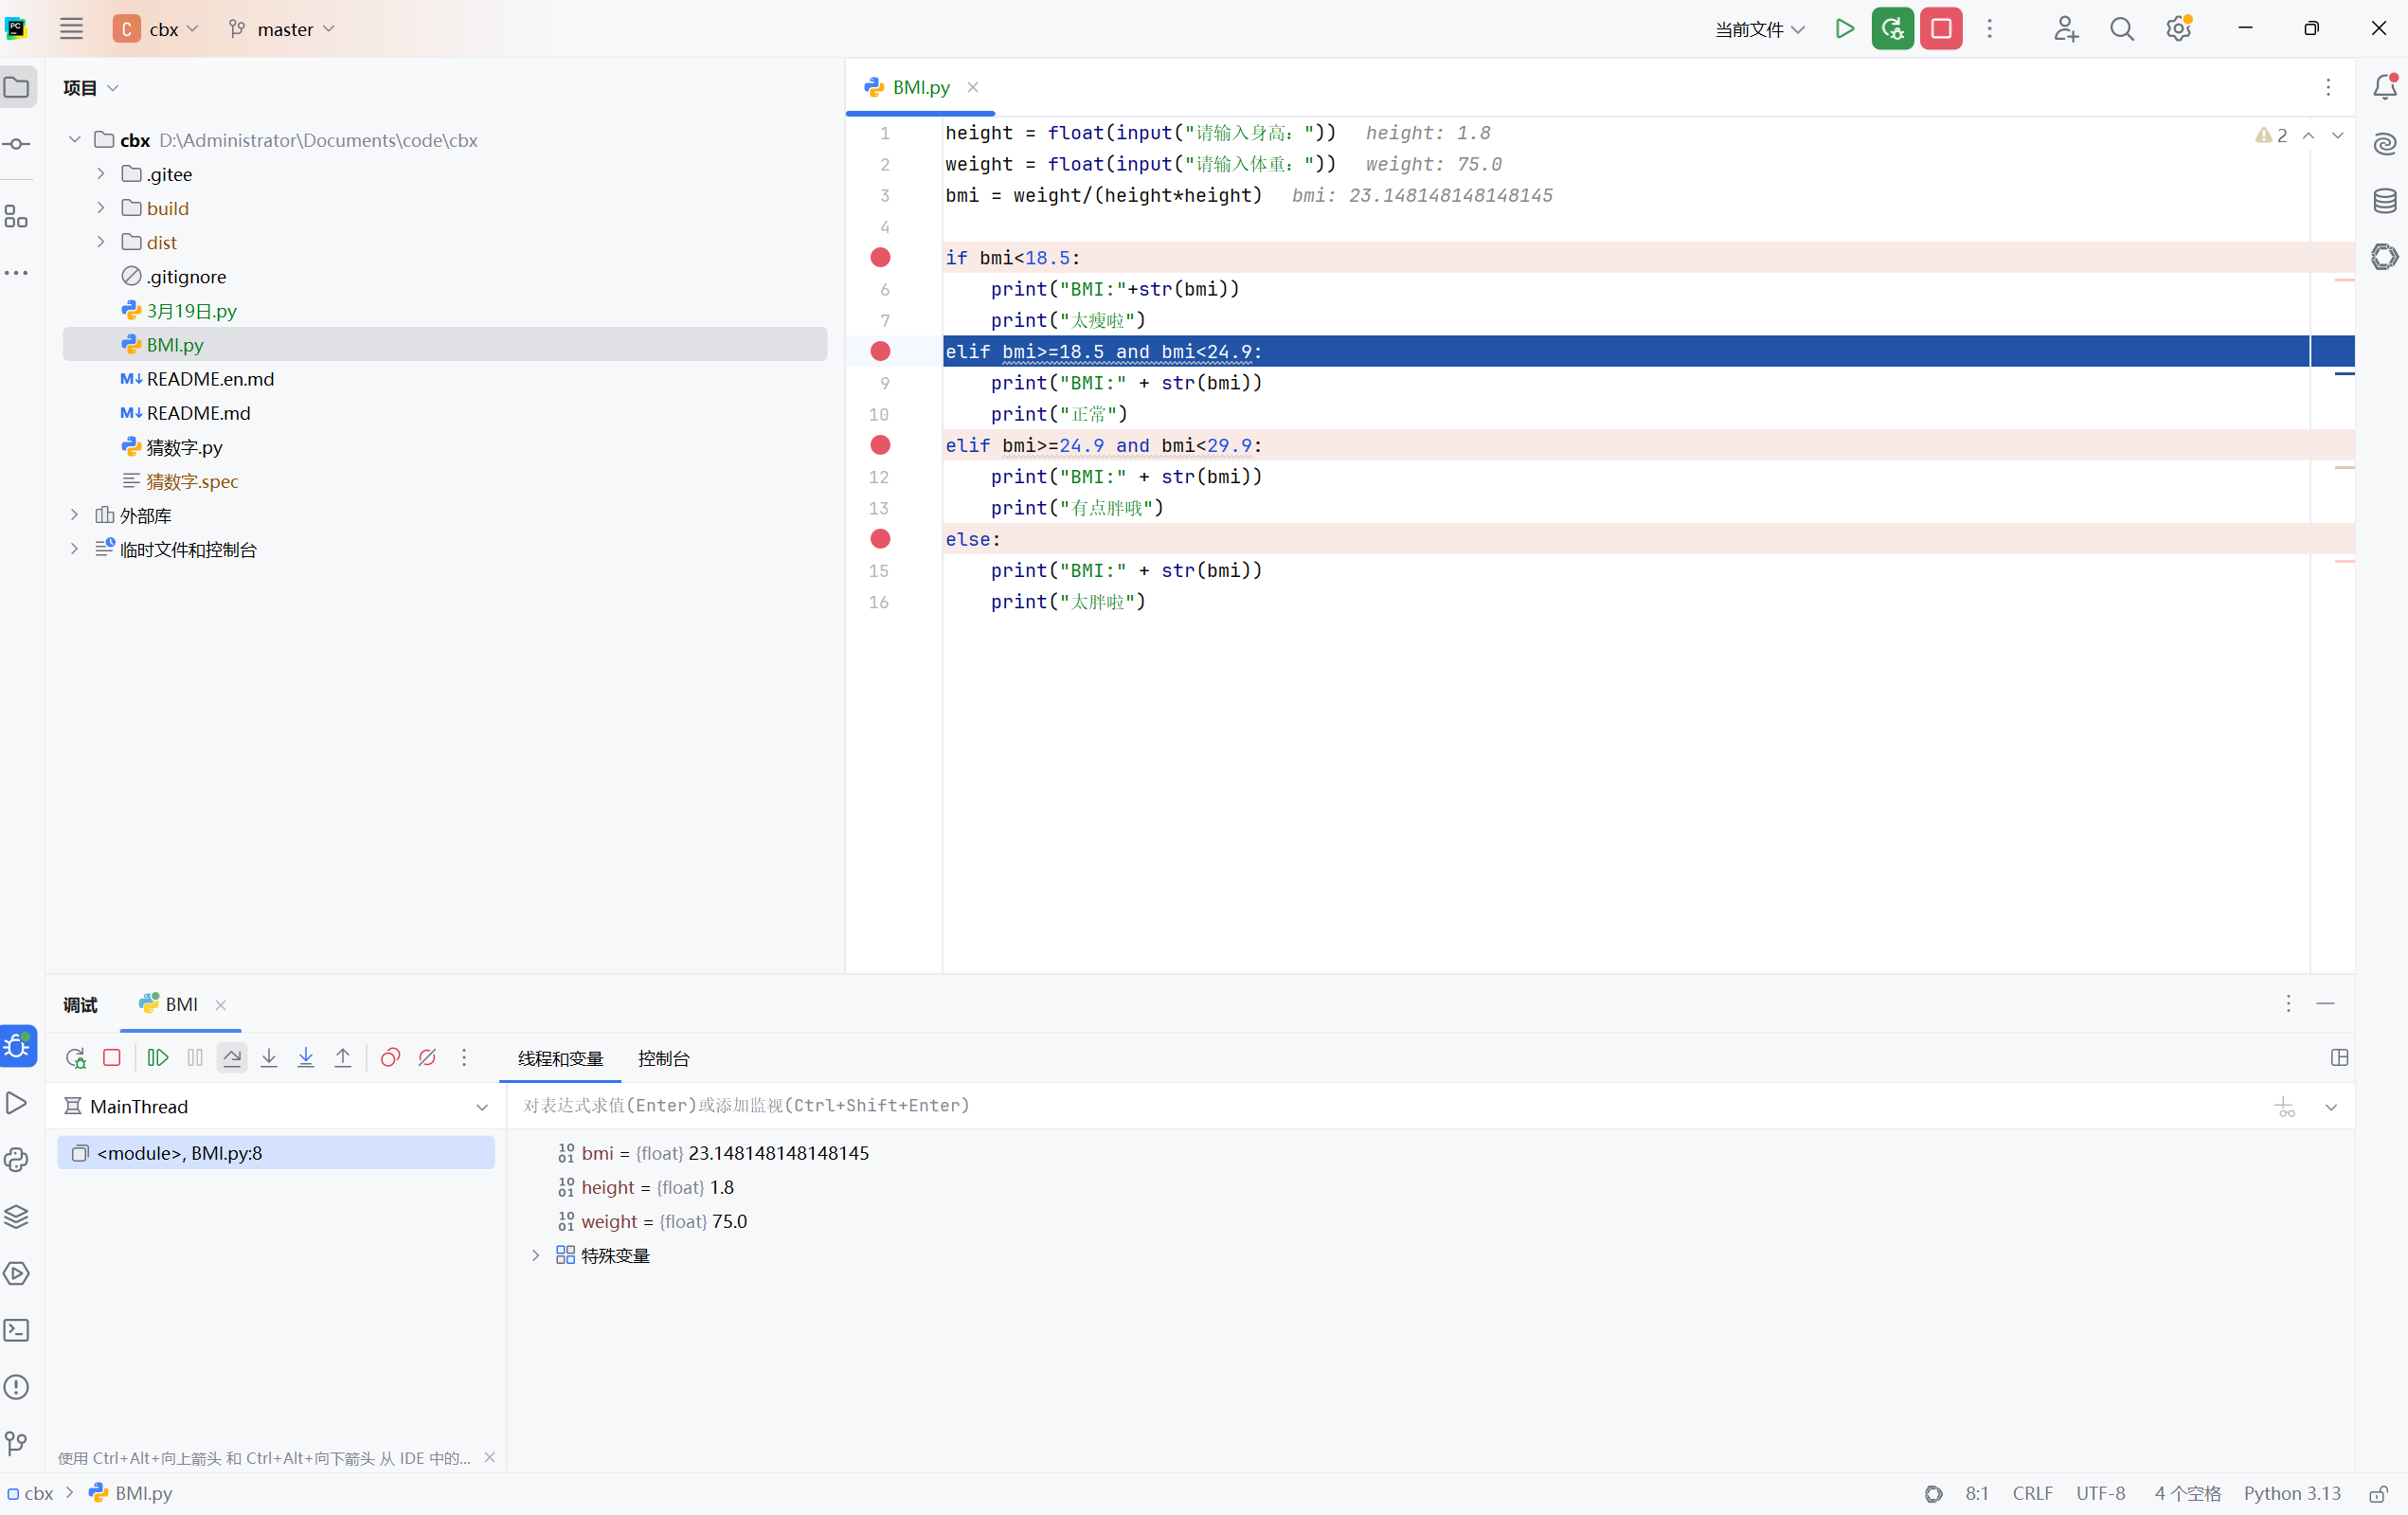The image size is (2408, 1515).
Task: Open the master branch selector
Action: point(283,29)
